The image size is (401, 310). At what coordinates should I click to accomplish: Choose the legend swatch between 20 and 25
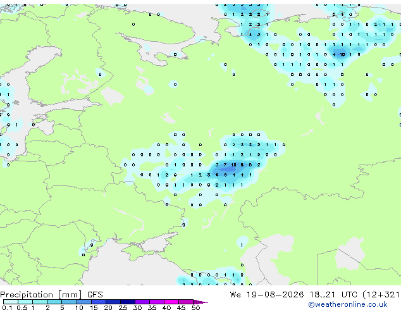pyautogui.click(x=113, y=302)
